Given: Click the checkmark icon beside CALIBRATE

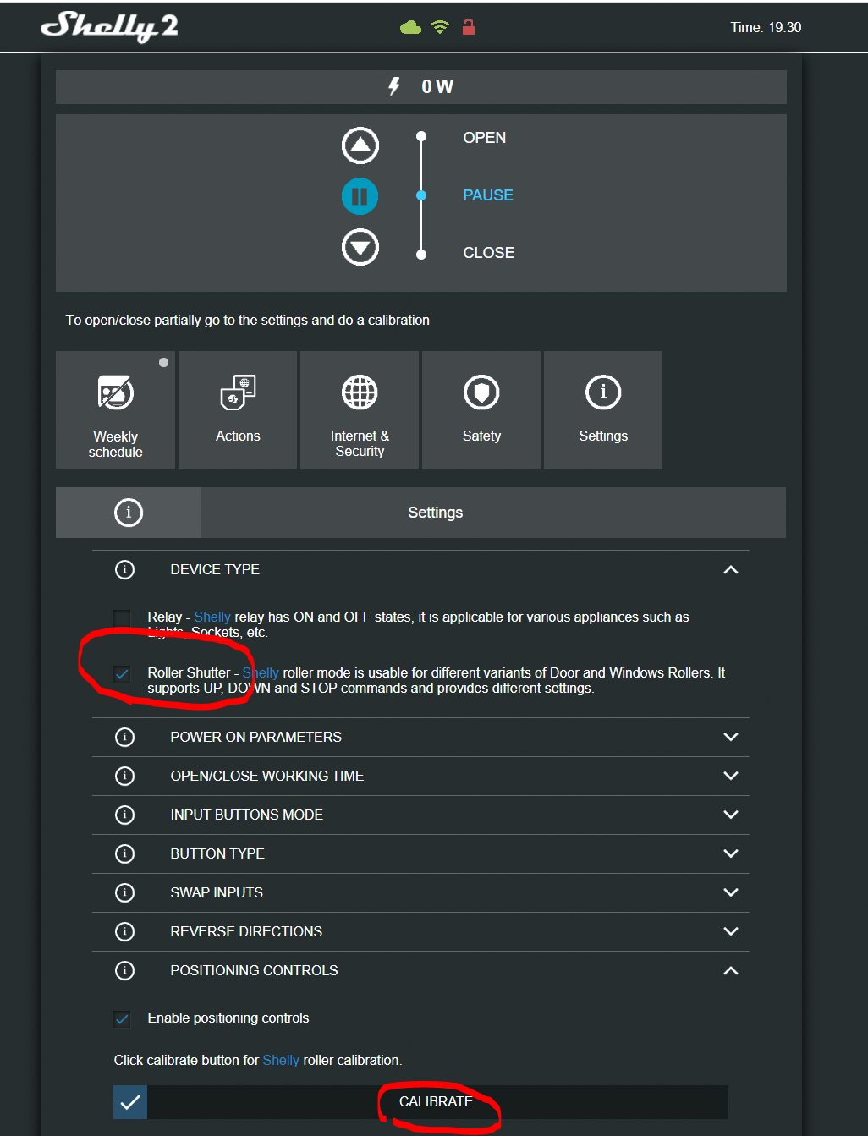Looking at the screenshot, I should point(130,1102).
